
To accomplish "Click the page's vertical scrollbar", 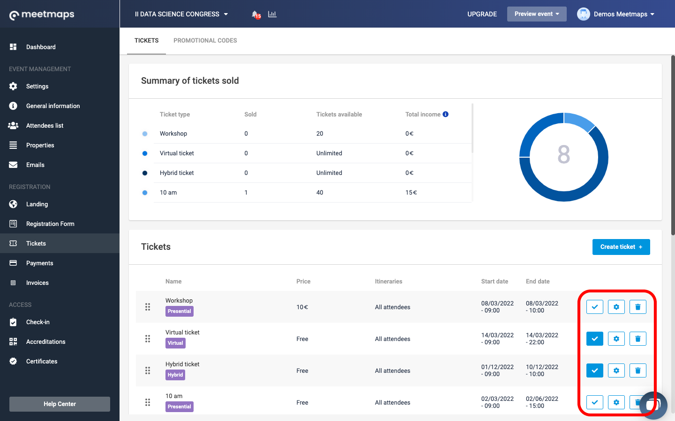I will pyautogui.click(x=673, y=145).
